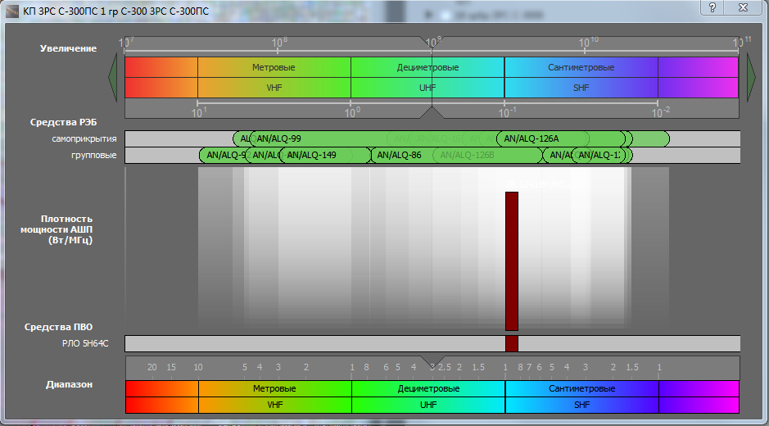Click the SHF band in bottom Диапазон scale
Image resolution: width=769 pixels, height=426 pixels.
tap(581, 405)
